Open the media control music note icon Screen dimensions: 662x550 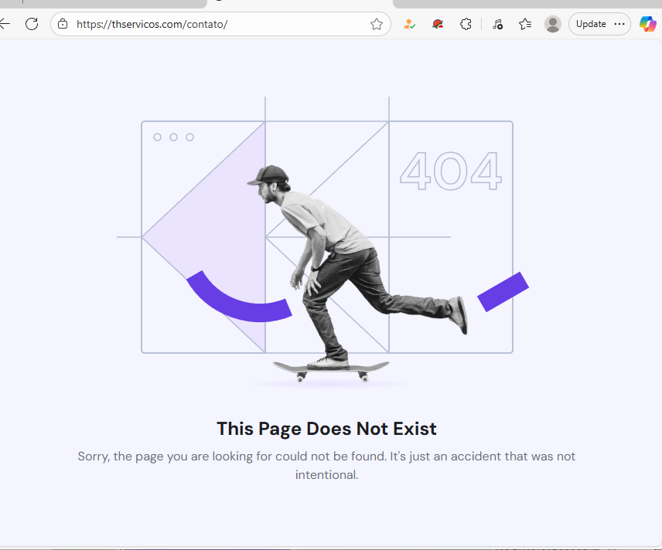(x=497, y=24)
